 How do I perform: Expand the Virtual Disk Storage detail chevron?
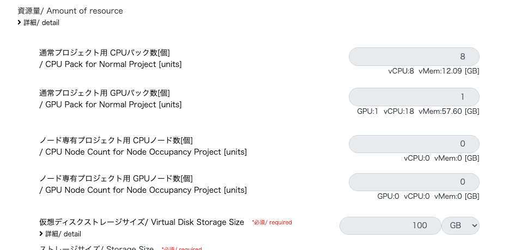(x=41, y=234)
